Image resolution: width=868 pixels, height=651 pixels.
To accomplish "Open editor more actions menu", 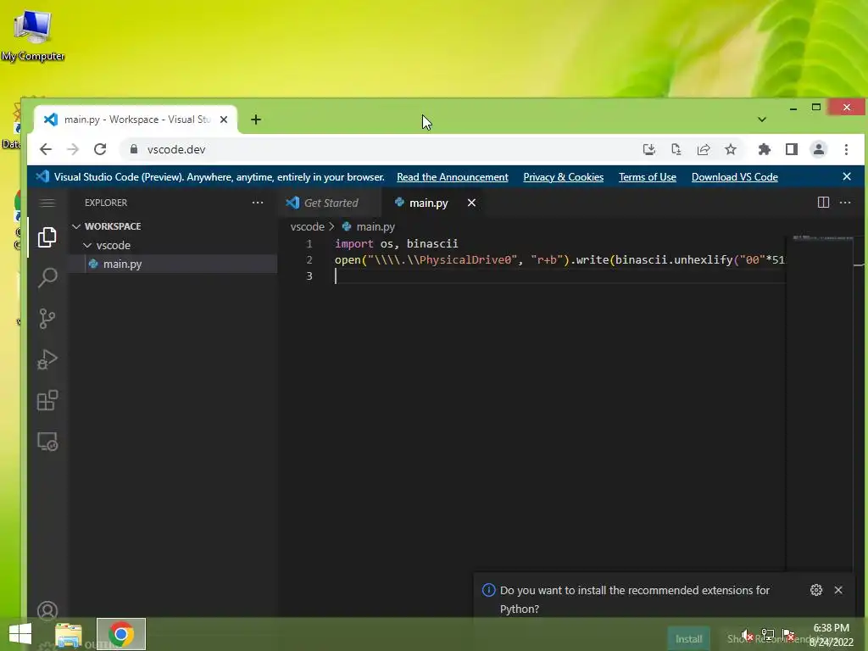I will 845,203.
